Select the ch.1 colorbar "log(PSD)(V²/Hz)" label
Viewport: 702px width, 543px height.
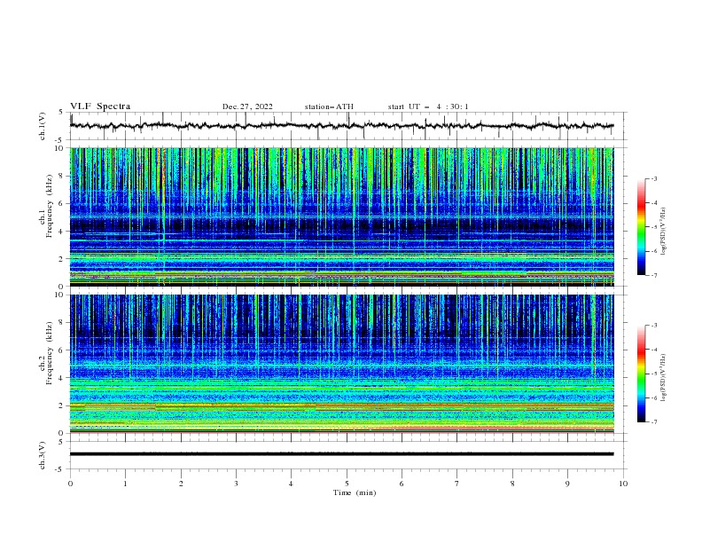663,232
